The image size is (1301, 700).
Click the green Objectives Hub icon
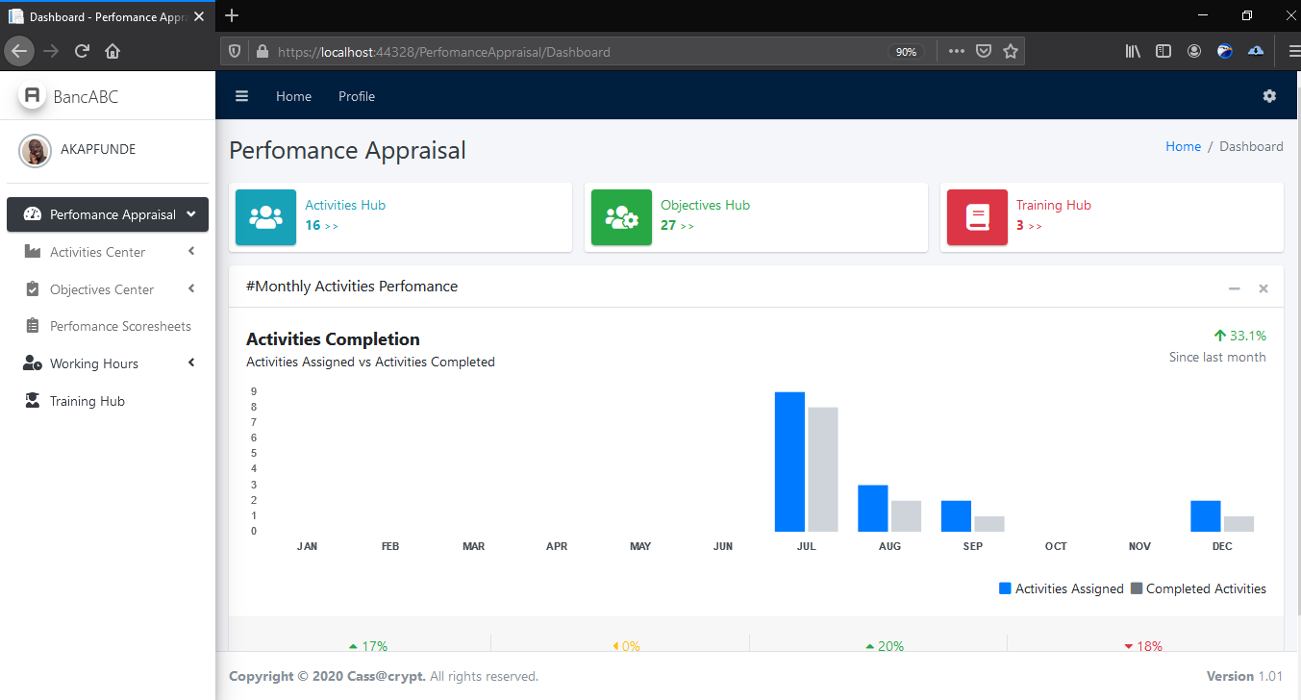(621, 217)
